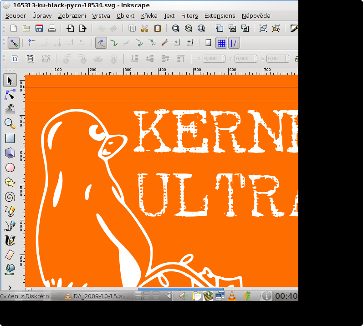
Task: Click the Import icon
Action: coord(70,29)
